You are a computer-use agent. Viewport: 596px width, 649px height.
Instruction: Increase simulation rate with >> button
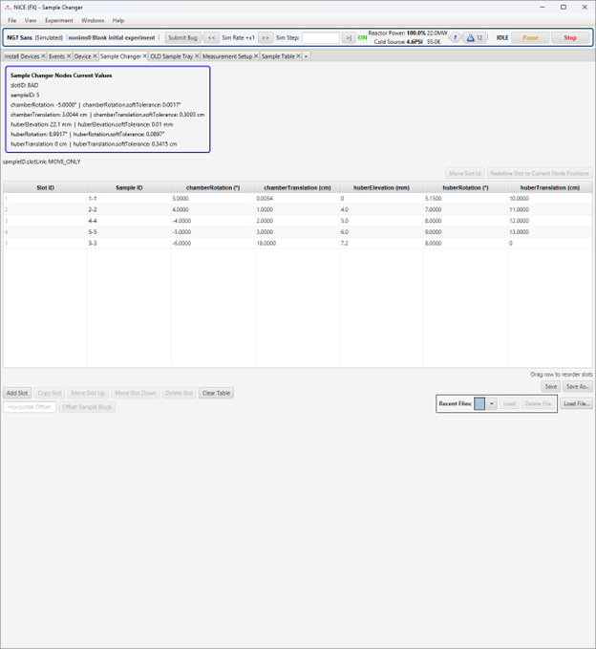266,38
